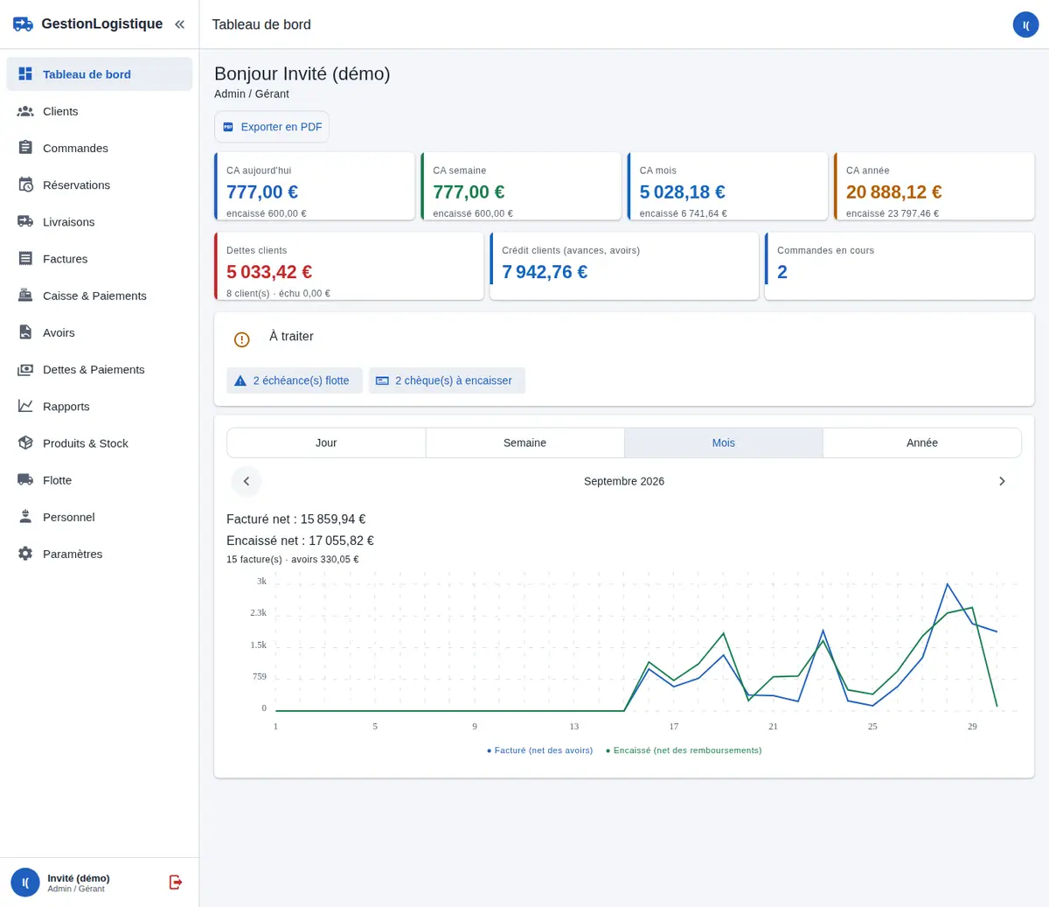The height and width of the screenshot is (907, 1049).
Task: Click the Septembre 2026 month label
Action: [x=624, y=481]
